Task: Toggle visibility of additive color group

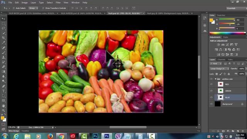Action: 211,79
